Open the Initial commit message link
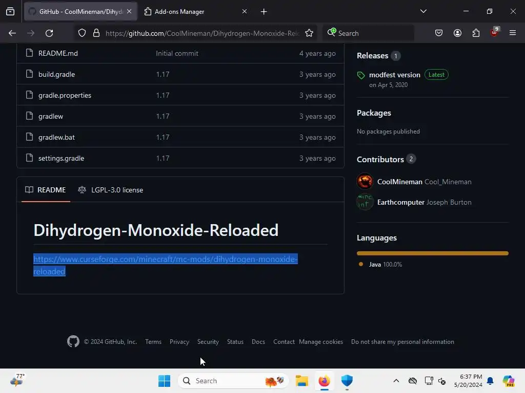The image size is (525, 393). tap(177, 53)
